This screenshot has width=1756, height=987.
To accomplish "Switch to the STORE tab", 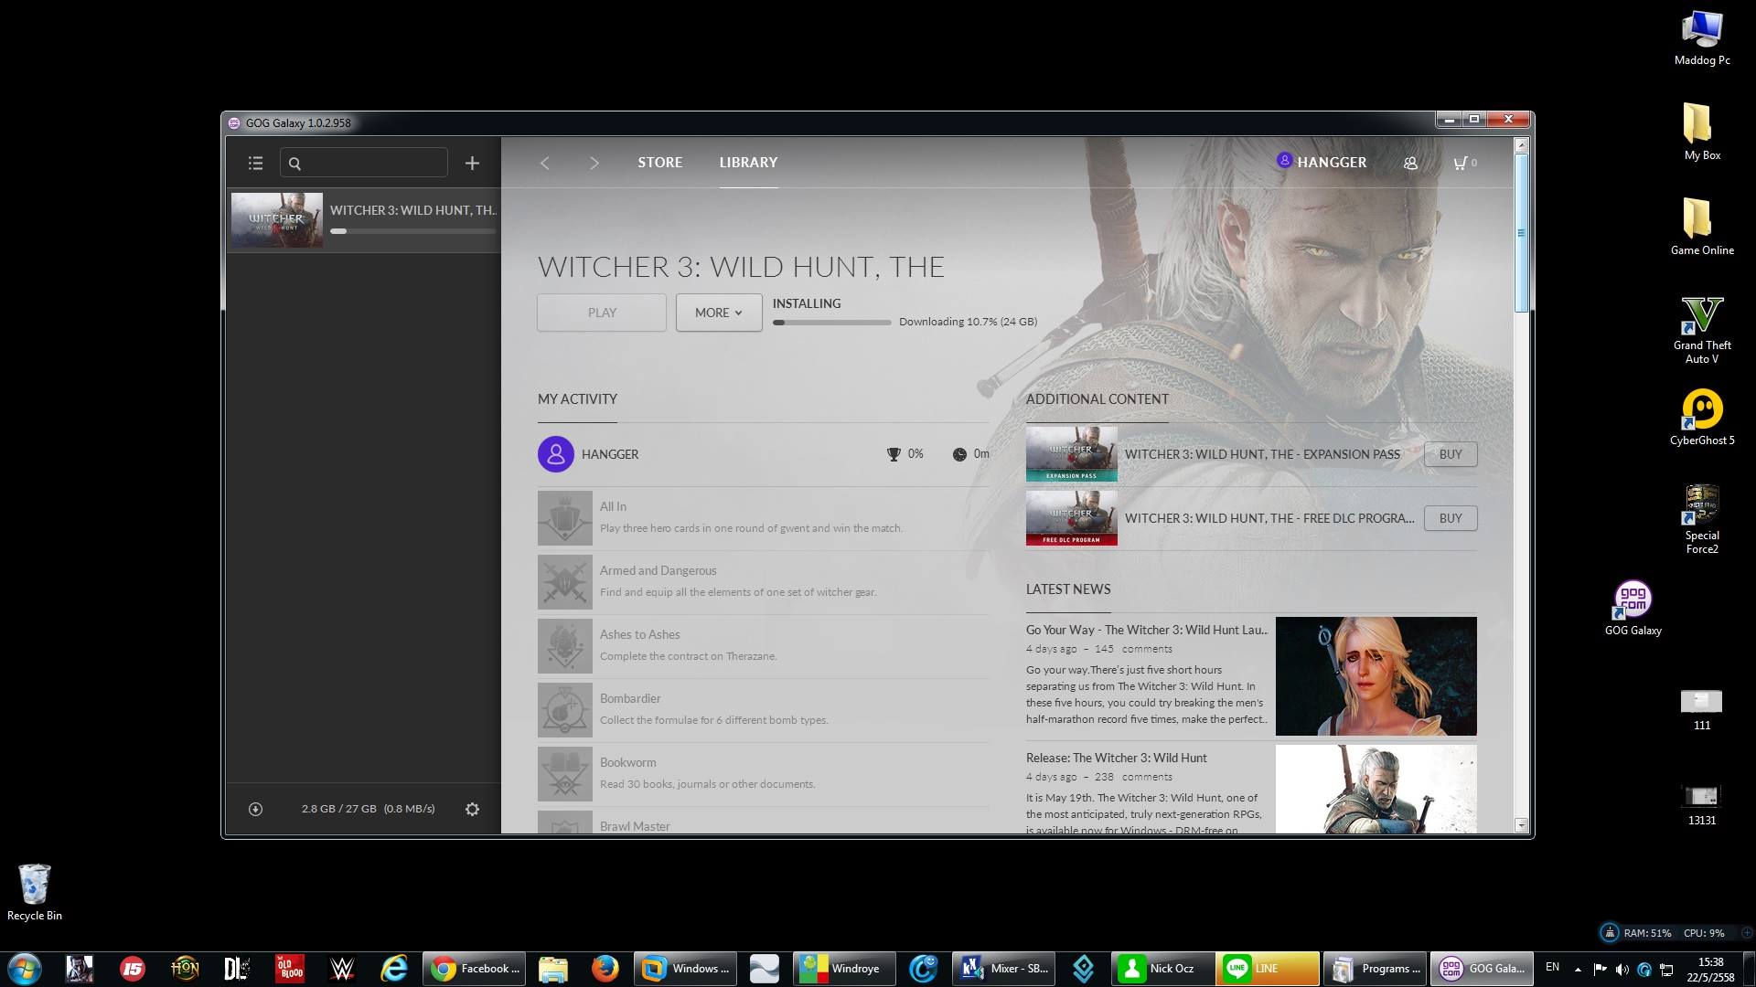I will pyautogui.click(x=659, y=162).
